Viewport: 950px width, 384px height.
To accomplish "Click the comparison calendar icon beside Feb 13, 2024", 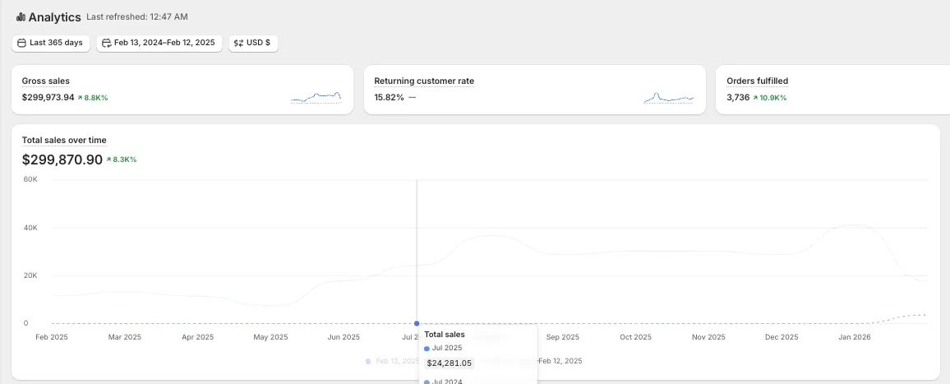I will [x=106, y=43].
